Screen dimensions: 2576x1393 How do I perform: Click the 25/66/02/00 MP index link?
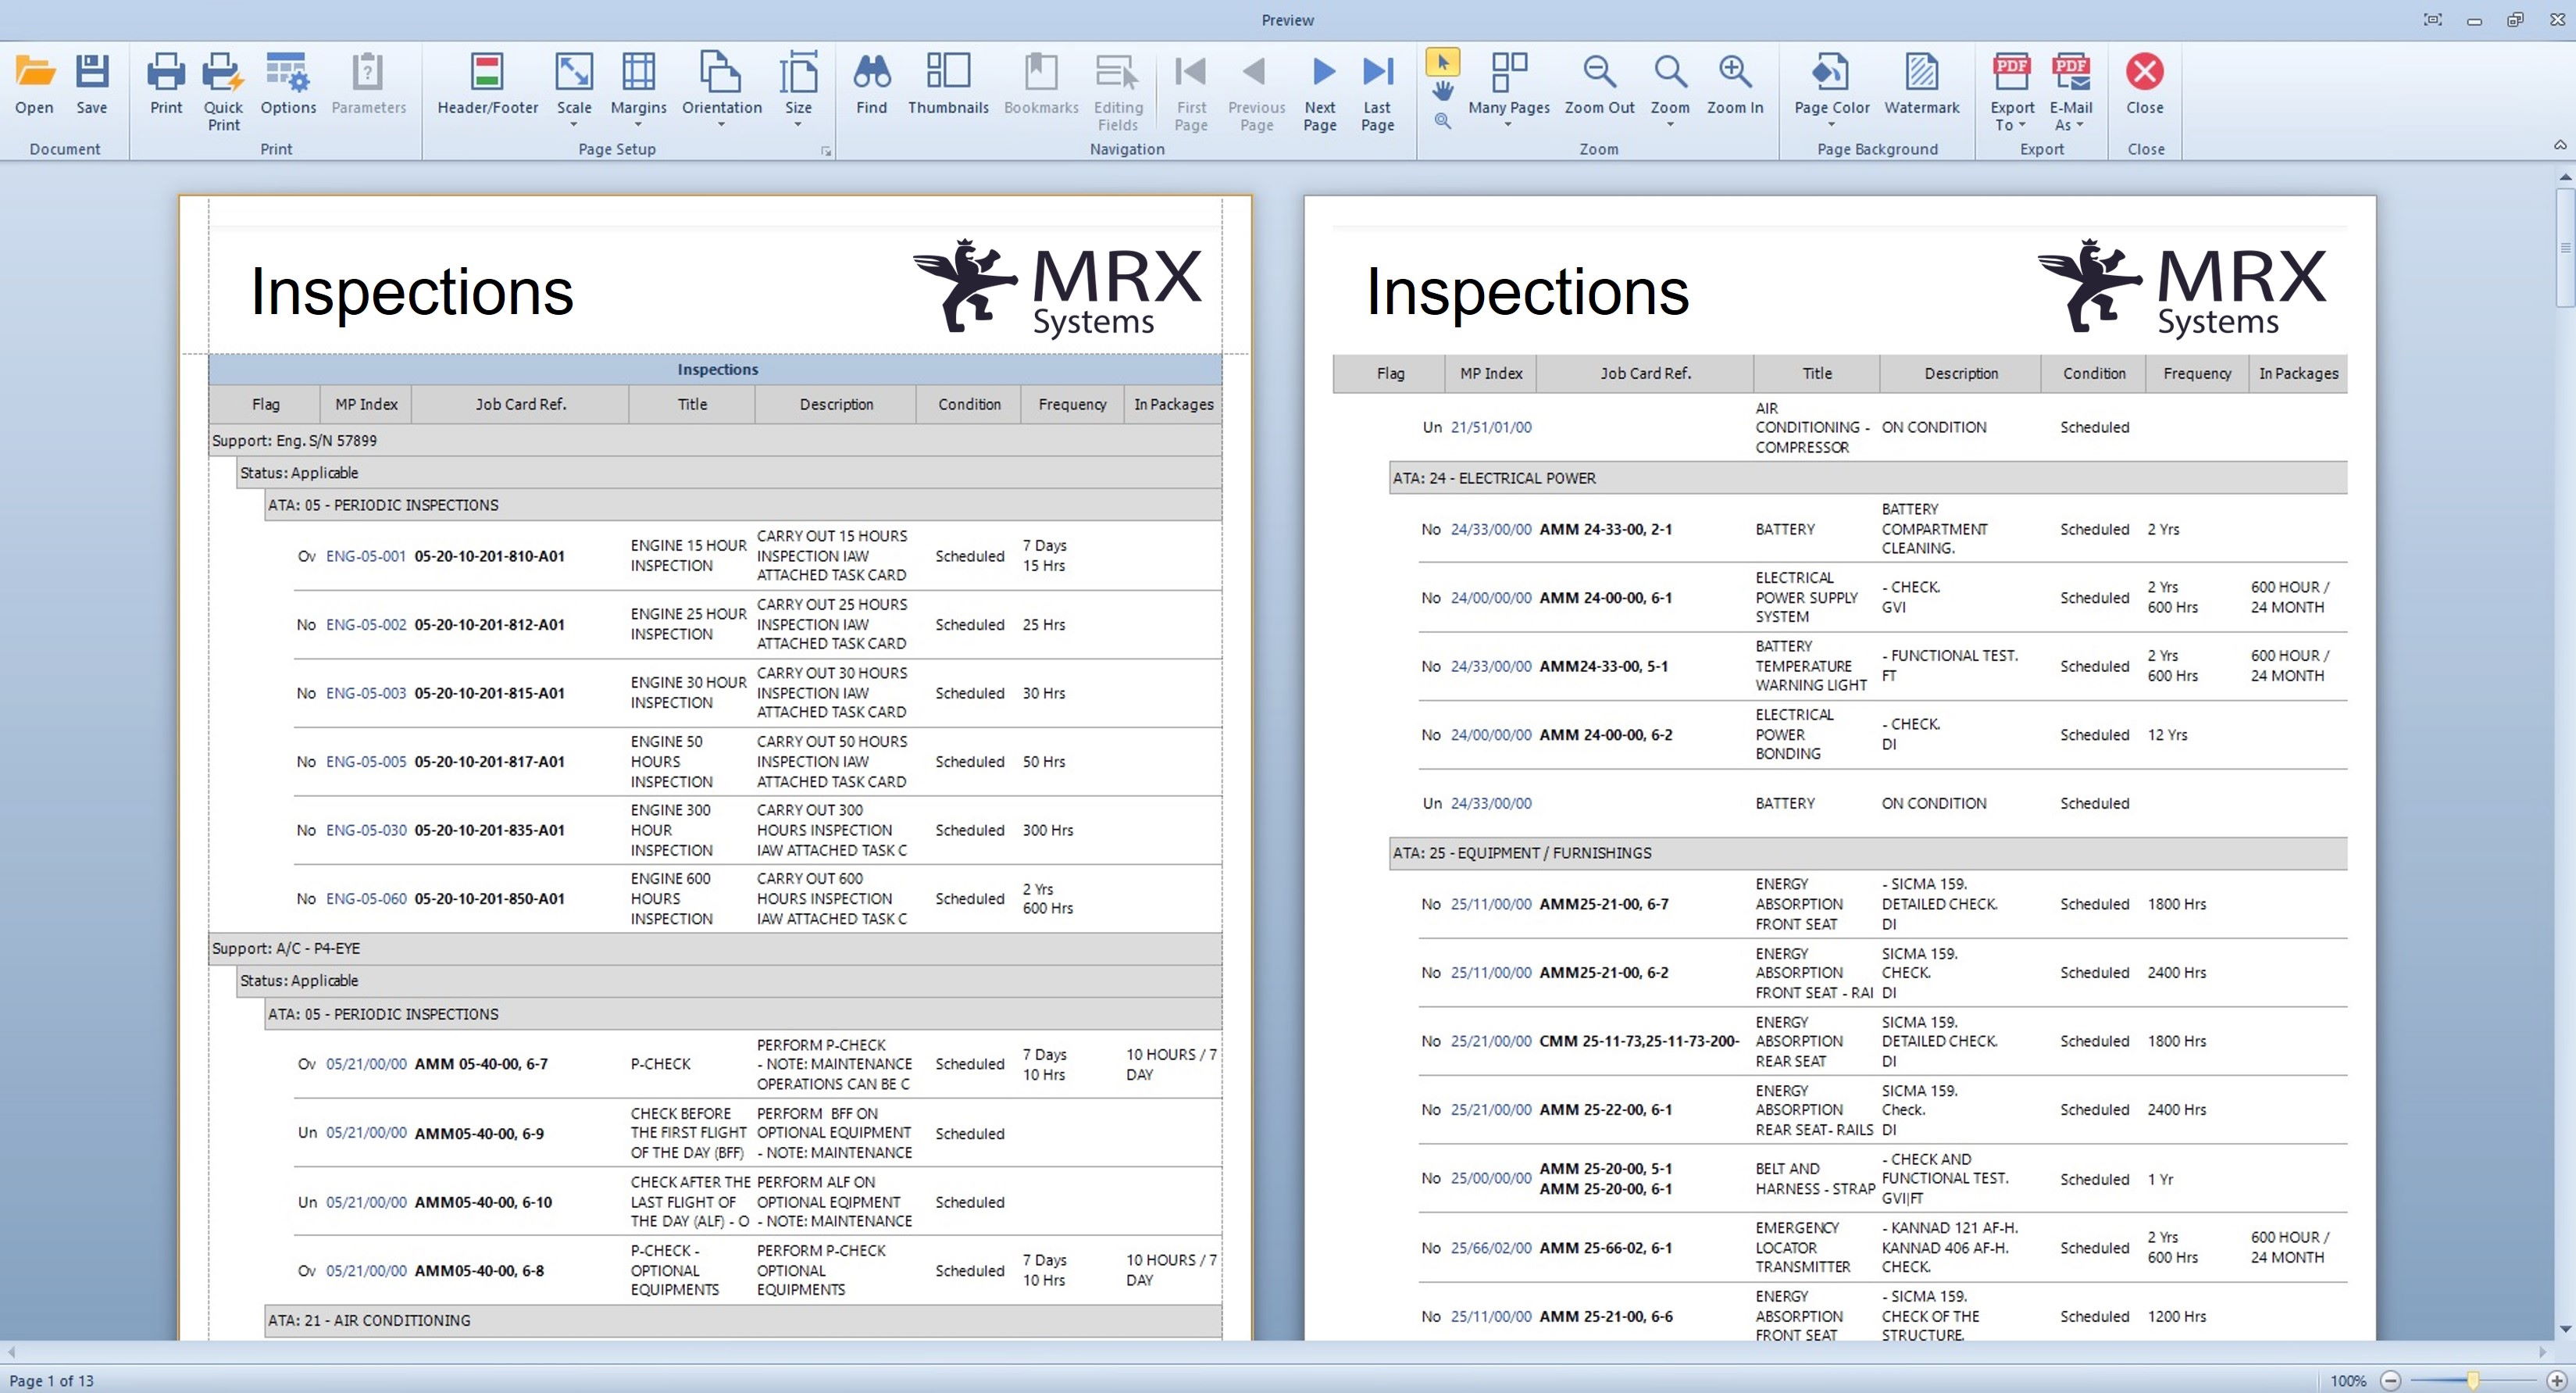coord(1491,1247)
